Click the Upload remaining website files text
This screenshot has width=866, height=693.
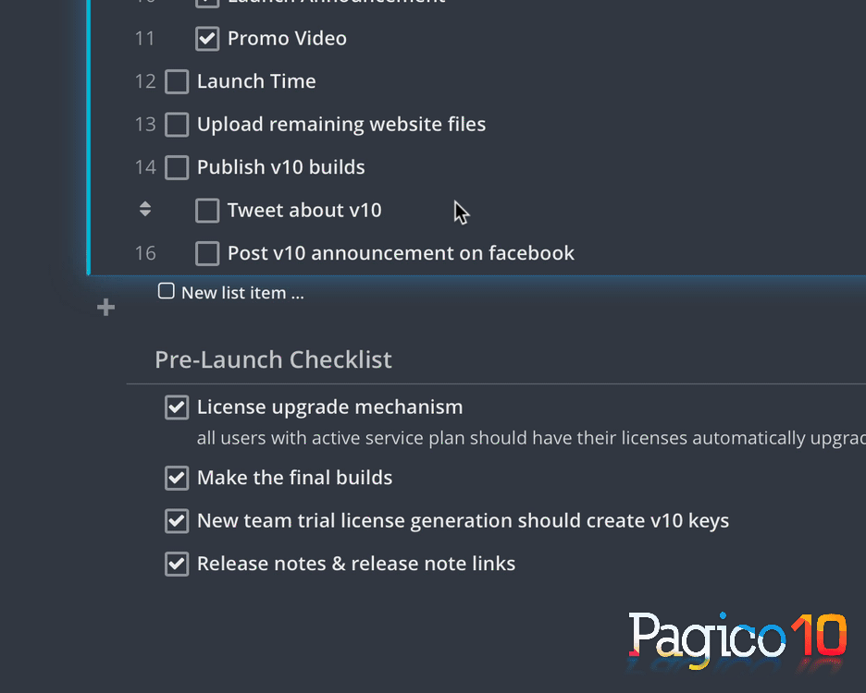coord(340,125)
